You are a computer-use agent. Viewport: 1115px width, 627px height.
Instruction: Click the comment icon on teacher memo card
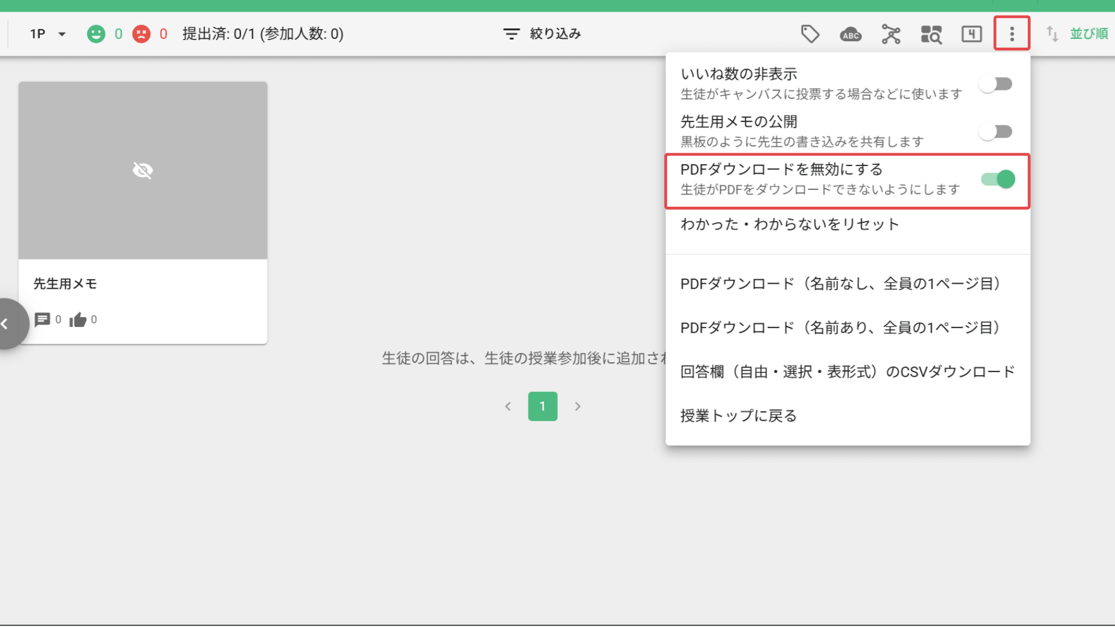[x=42, y=319]
